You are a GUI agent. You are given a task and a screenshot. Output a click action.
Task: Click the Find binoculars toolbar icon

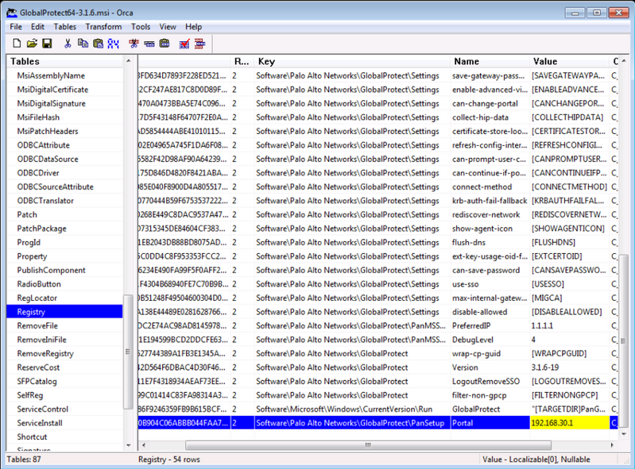[x=113, y=43]
